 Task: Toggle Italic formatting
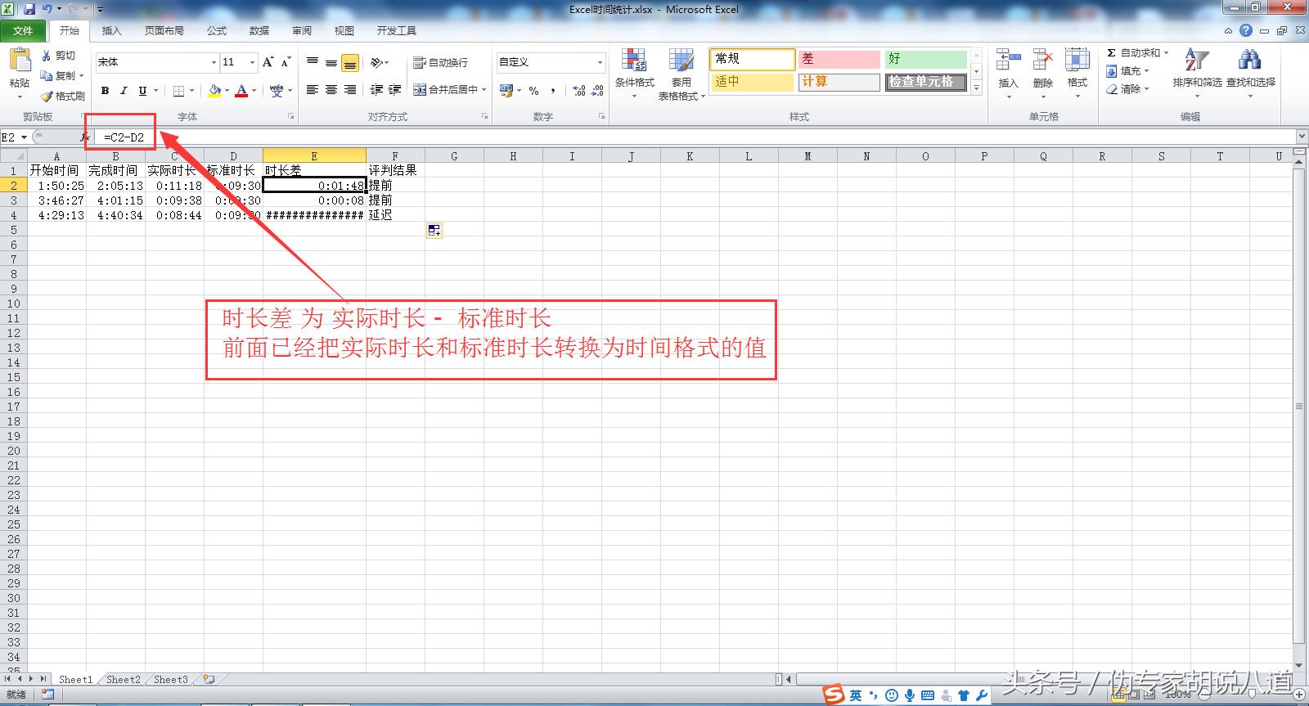124,91
